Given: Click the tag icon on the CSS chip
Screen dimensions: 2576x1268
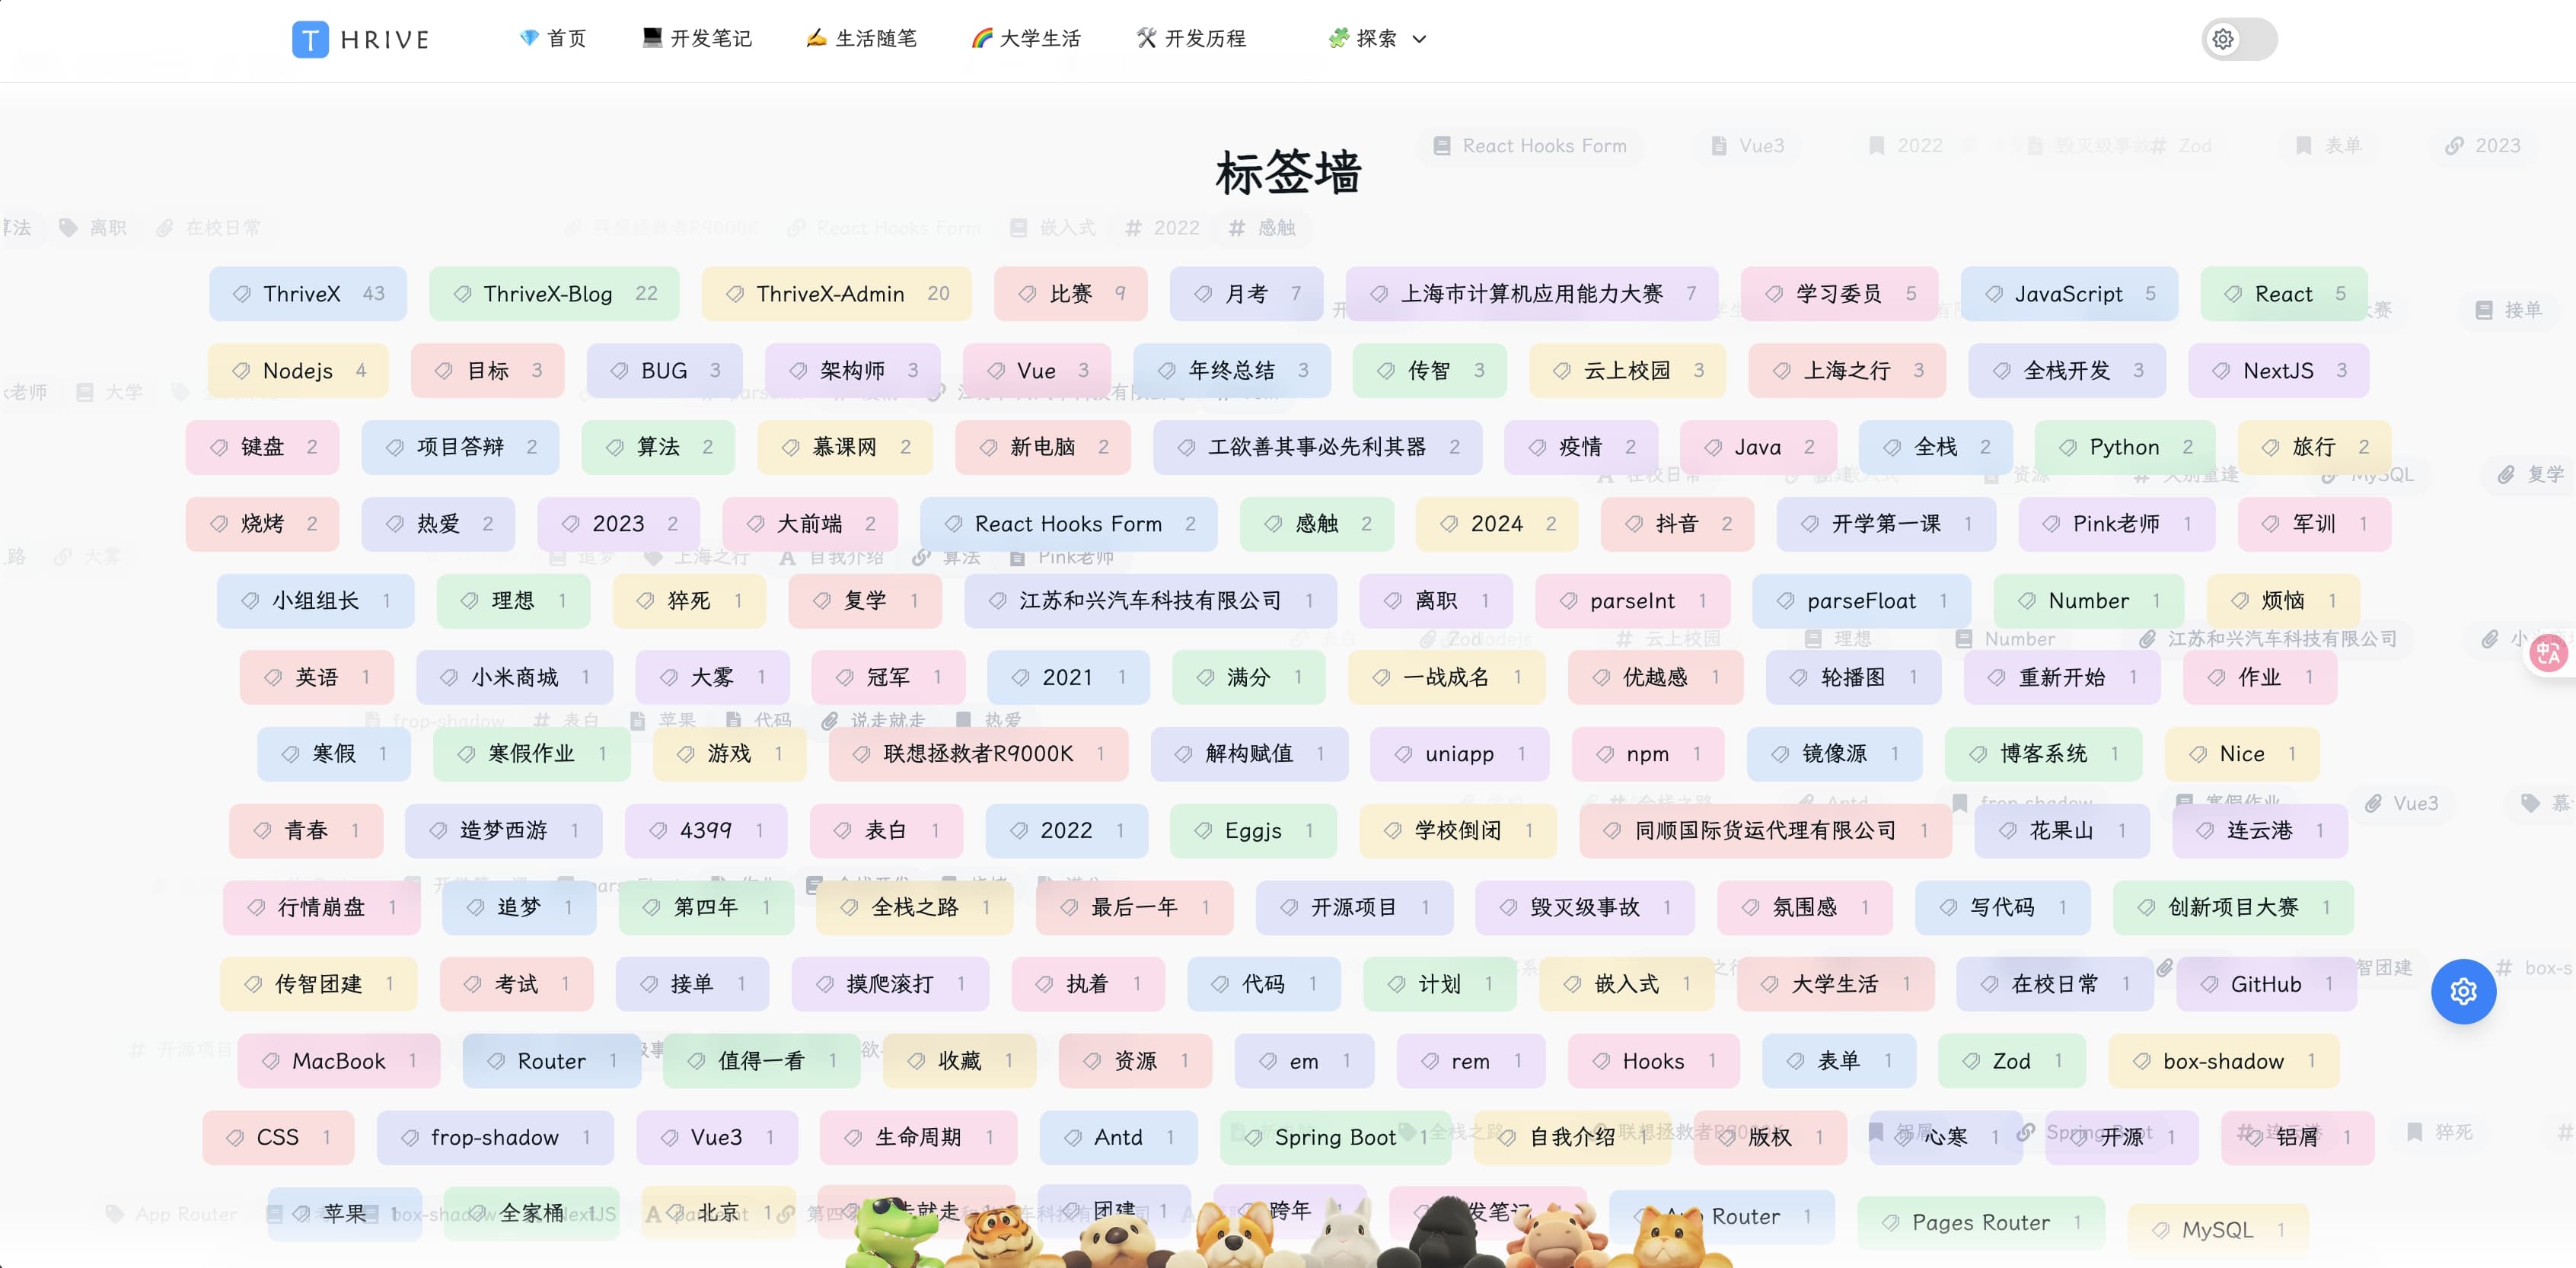Looking at the screenshot, I should pos(234,1138).
